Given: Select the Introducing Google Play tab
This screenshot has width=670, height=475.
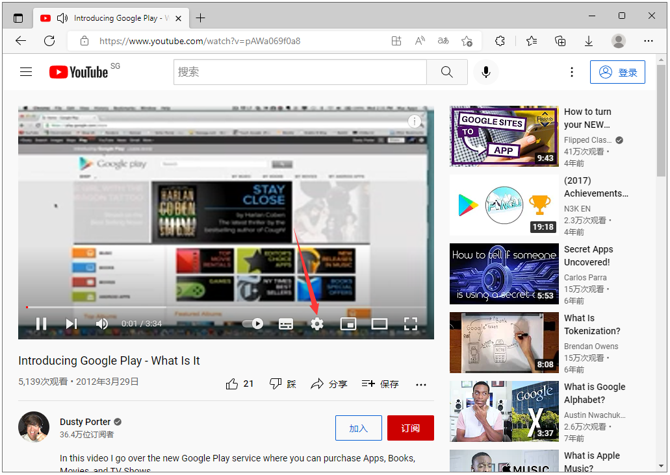Looking at the screenshot, I should (111, 18).
